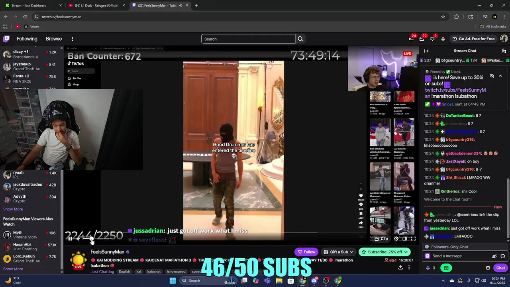This screenshot has width=510, height=287.
Task: Open ryaah IRL channel in sidebar
Action: click(30, 175)
